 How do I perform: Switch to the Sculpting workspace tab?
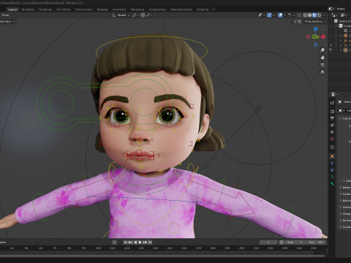(45, 9)
